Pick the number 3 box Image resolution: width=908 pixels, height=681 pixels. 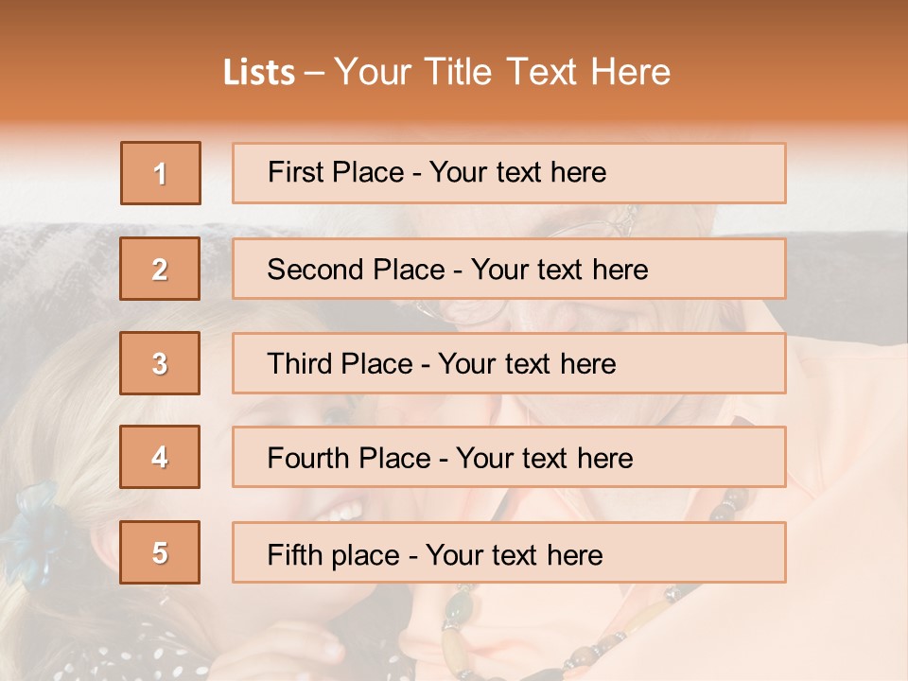click(x=160, y=363)
